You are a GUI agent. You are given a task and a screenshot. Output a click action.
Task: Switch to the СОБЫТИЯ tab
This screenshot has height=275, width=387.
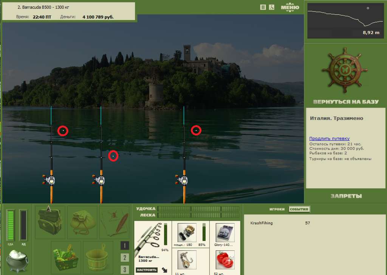[299, 209]
